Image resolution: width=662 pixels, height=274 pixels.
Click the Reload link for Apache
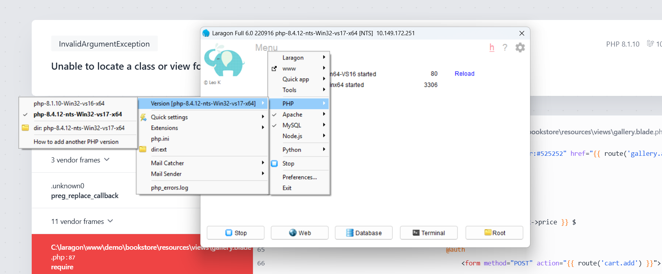(x=464, y=74)
